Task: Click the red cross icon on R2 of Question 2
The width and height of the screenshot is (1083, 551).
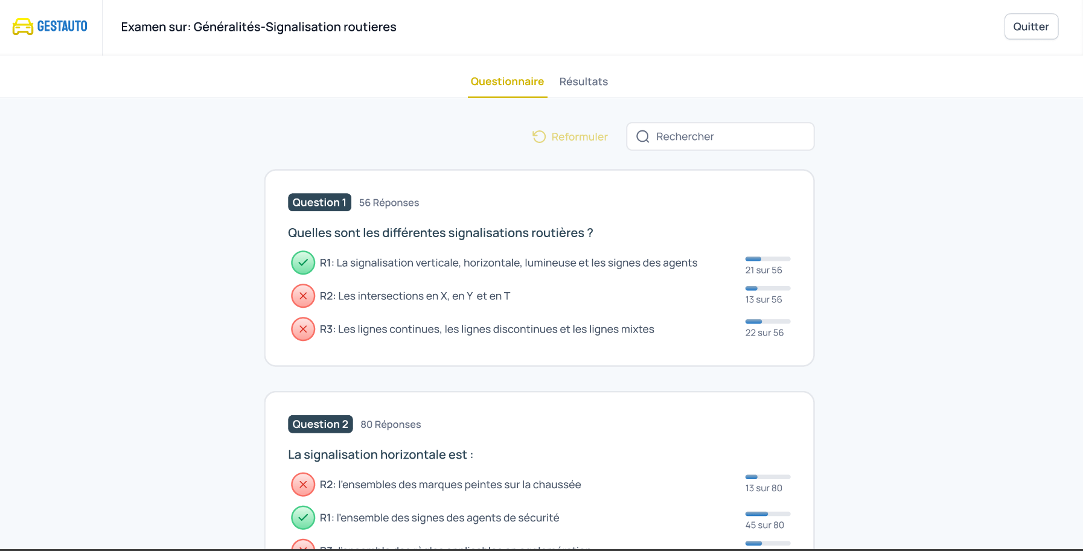Action: point(303,484)
